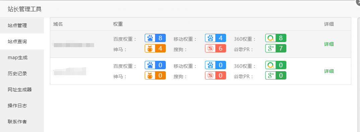This screenshot has width=360, height=132.
Task: Click Google PR icon in second row
Action: pyautogui.click(x=271, y=76)
